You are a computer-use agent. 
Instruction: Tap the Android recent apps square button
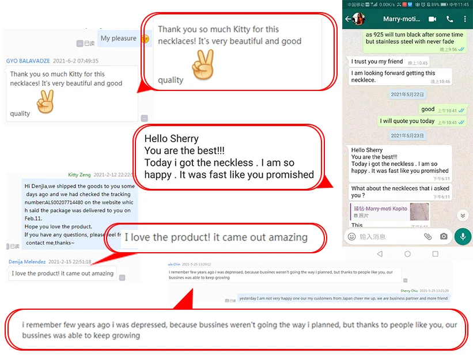tap(436, 254)
